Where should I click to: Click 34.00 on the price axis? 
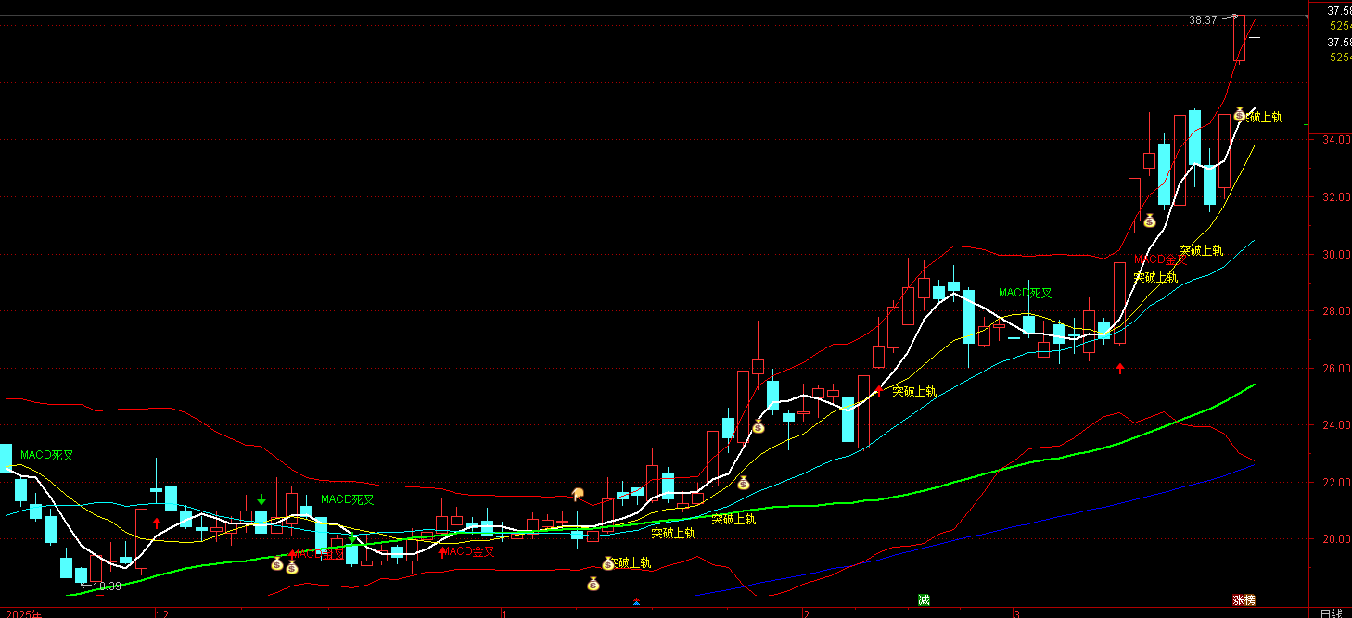tap(1338, 140)
